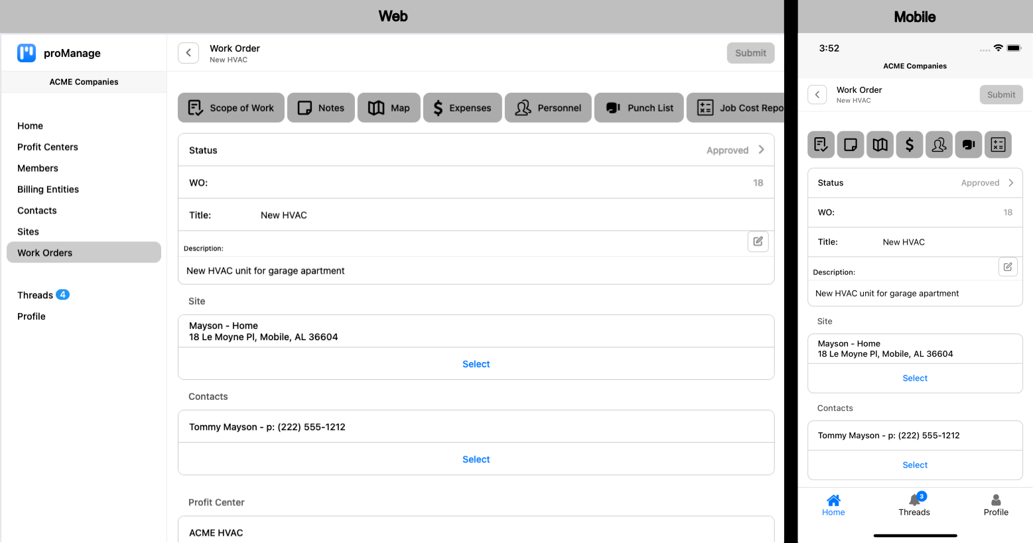Tap the Notes icon in mobile toolbar
This screenshot has width=1033, height=543.
coord(851,145)
